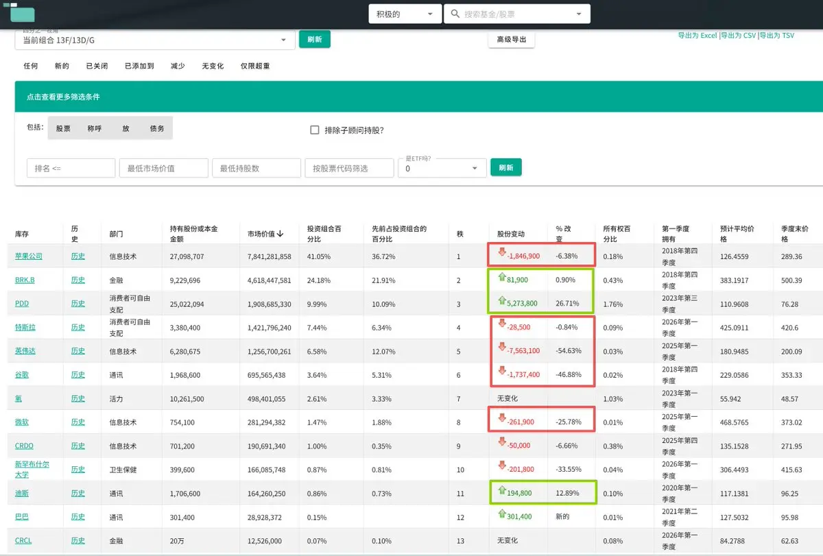Screen dimensions: 823x556
Task: Select 新的 filter tab
Action: click(62, 66)
